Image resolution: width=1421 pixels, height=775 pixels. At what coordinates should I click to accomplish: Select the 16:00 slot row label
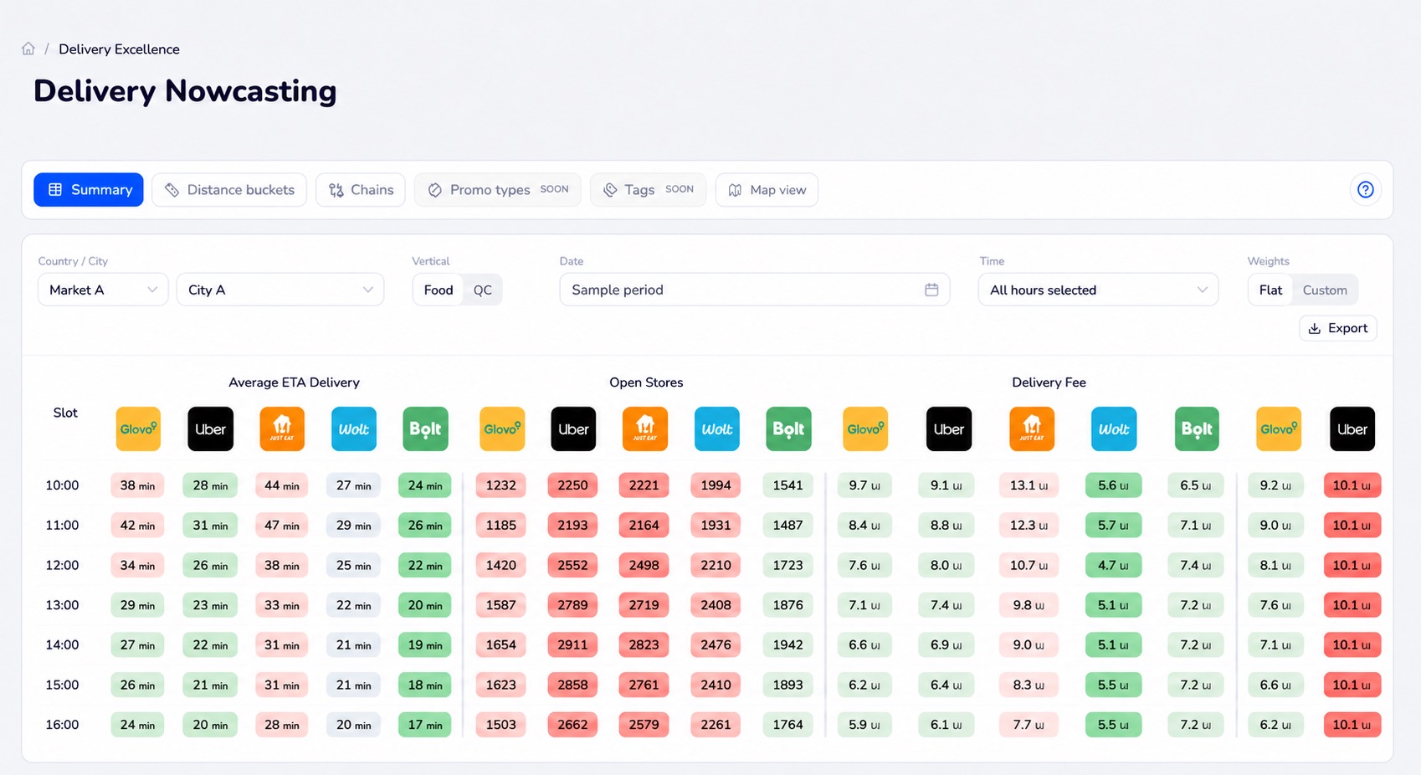tap(62, 725)
